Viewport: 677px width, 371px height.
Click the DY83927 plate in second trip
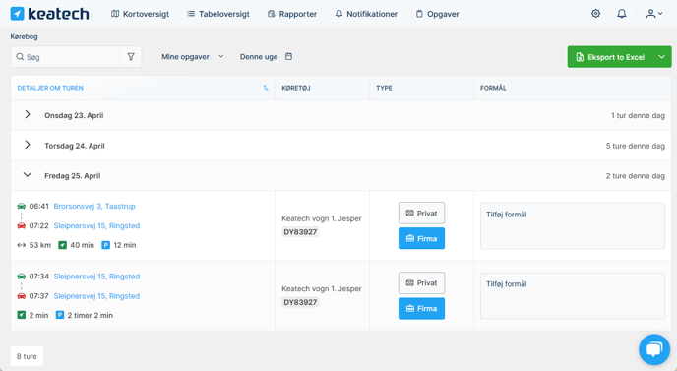tap(300, 302)
